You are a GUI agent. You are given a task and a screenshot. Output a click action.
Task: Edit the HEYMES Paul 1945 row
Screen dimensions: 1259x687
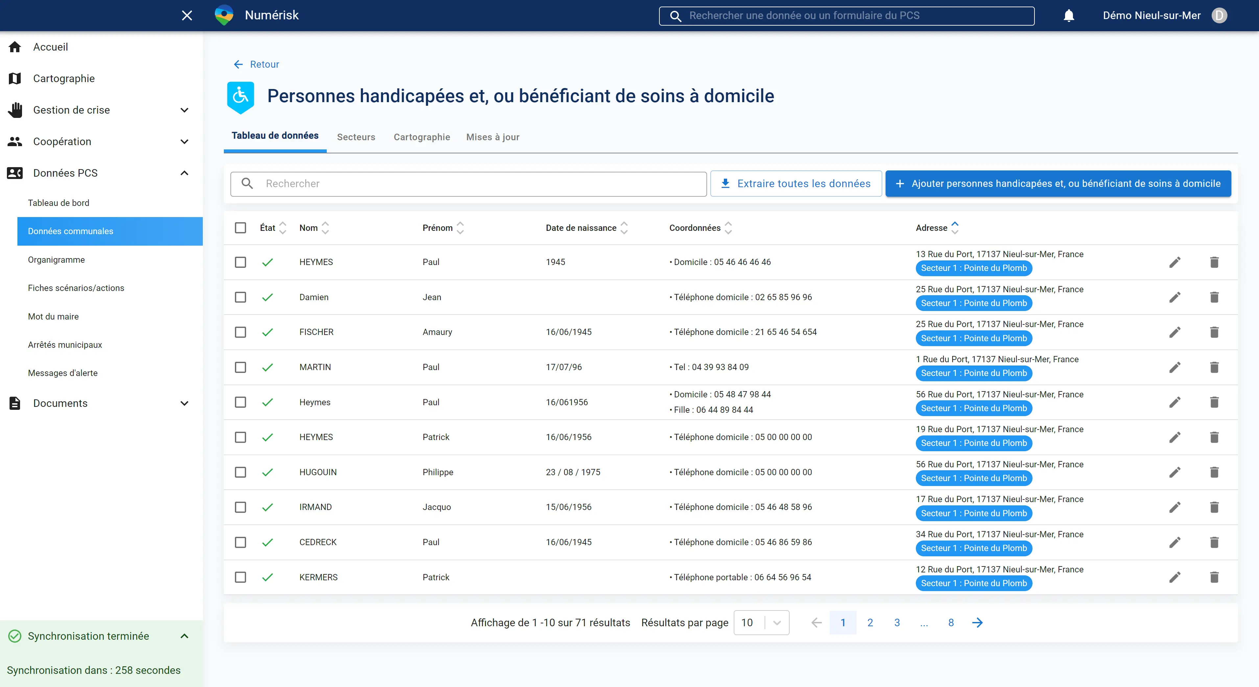(x=1175, y=262)
